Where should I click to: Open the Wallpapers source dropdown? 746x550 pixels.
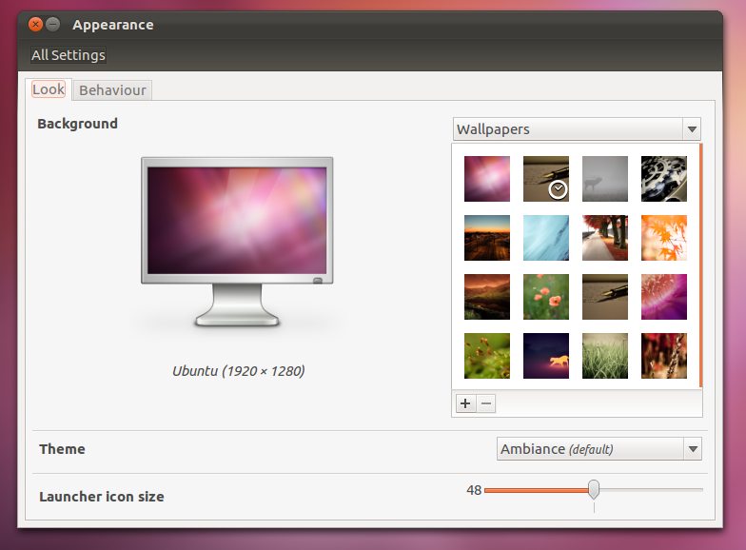[x=577, y=129]
